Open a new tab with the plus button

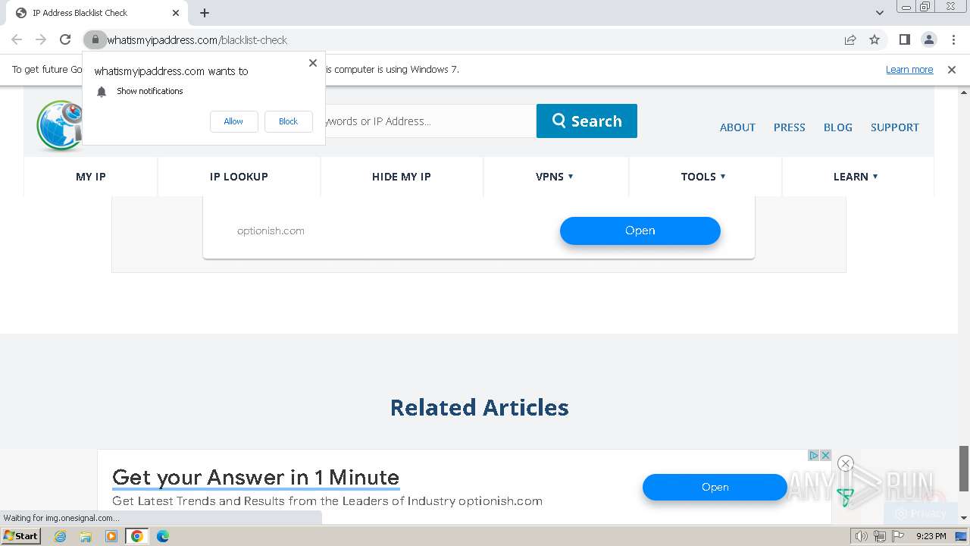click(x=205, y=13)
